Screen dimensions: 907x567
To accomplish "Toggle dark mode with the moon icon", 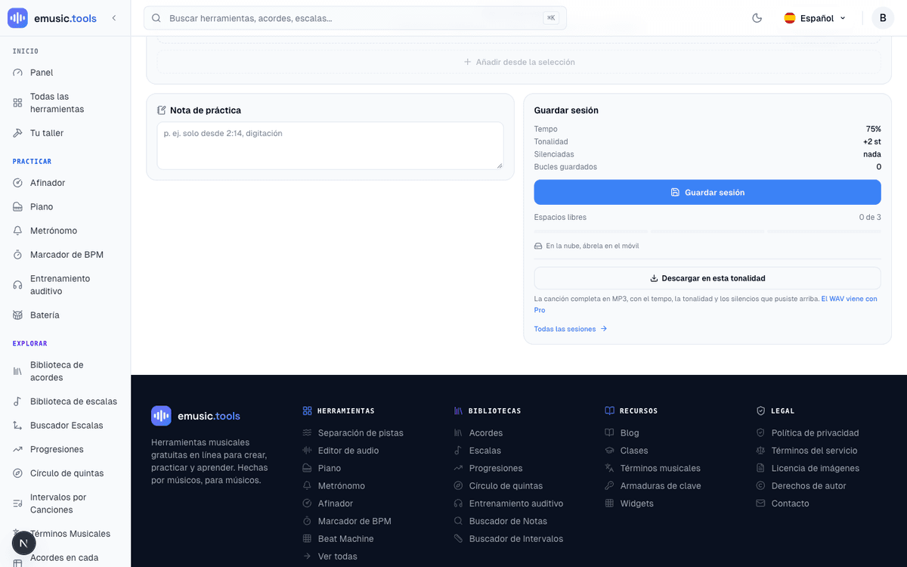I will coord(757,18).
